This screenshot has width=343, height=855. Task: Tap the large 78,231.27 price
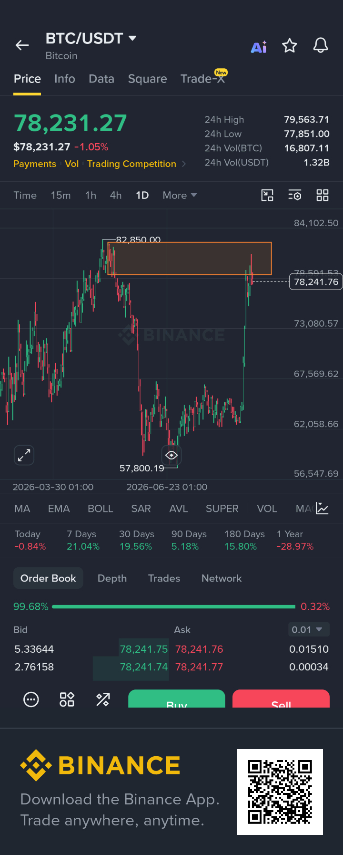pos(71,123)
